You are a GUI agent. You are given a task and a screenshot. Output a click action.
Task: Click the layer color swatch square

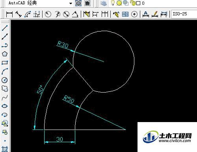(138, 3)
